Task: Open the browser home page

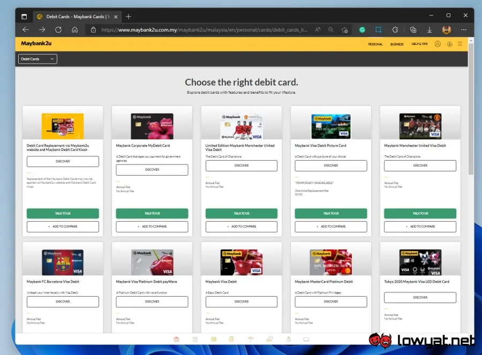Action: click(x=74, y=30)
